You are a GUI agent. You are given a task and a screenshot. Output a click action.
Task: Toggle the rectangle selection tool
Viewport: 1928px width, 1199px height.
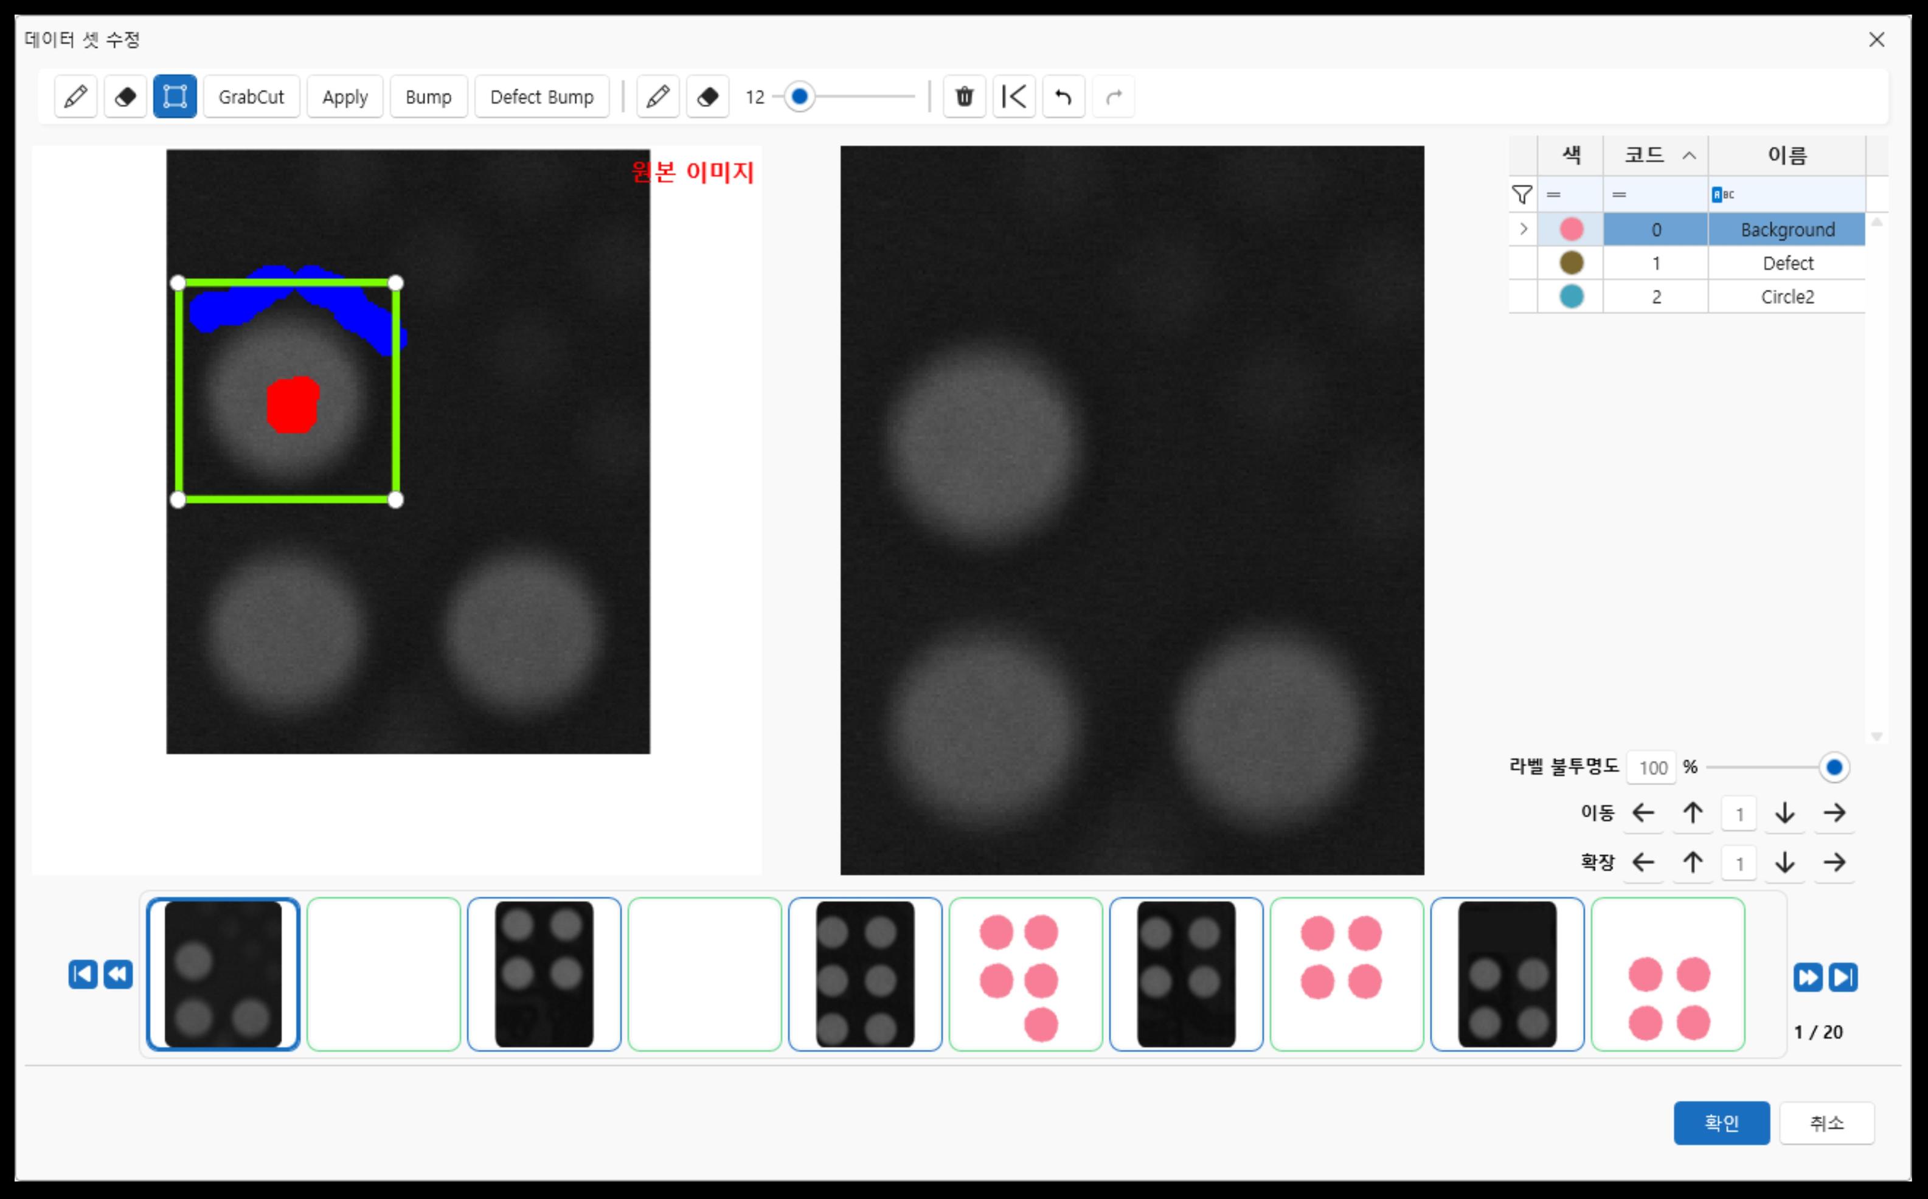coord(175,97)
